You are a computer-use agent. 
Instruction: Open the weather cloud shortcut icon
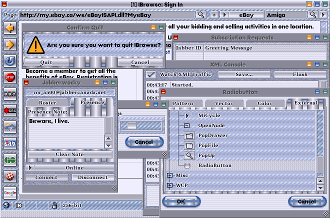[10, 127]
